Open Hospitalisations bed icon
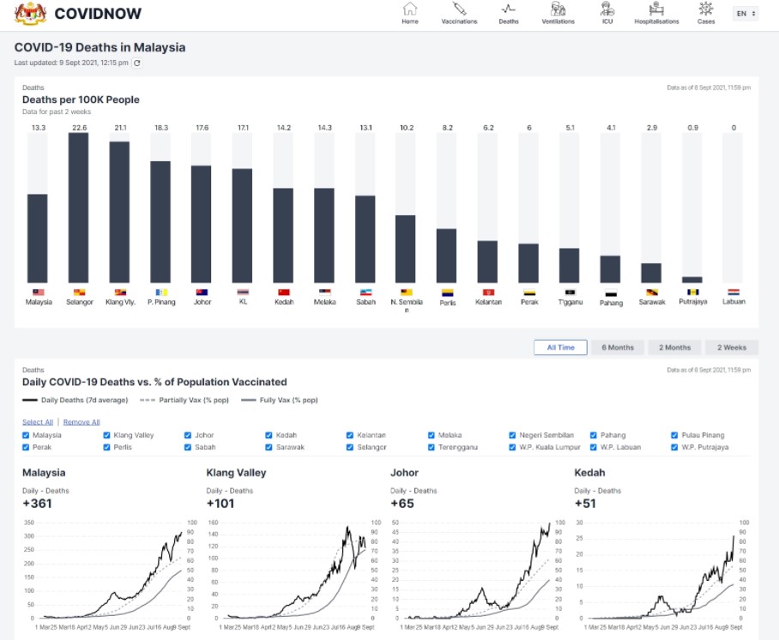The image size is (779, 640). coord(656,9)
